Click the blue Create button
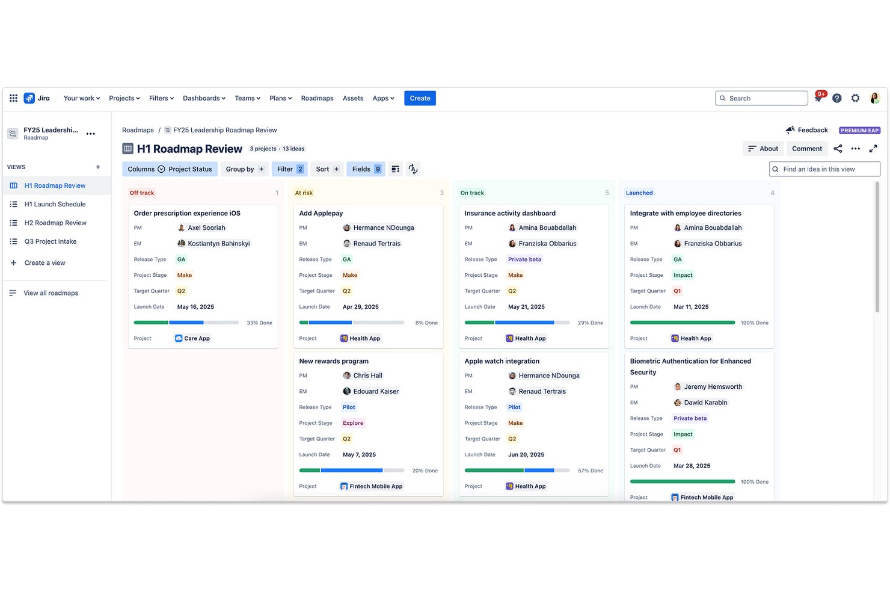This screenshot has height=594, width=890. pos(420,98)
